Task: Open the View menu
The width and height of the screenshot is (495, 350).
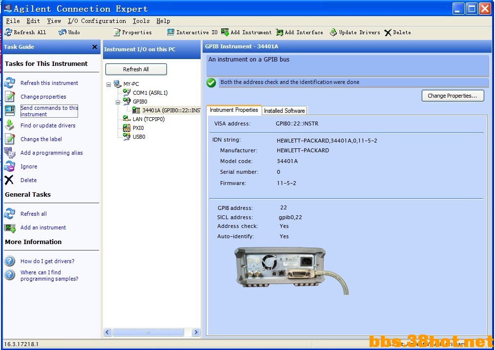Action: tap(54, 21)
